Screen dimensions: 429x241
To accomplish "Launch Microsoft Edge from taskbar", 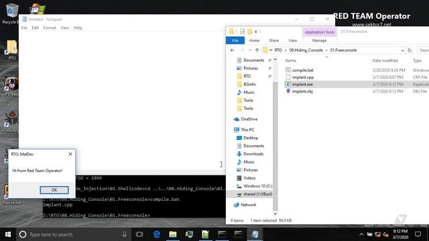I will [156, 234].
